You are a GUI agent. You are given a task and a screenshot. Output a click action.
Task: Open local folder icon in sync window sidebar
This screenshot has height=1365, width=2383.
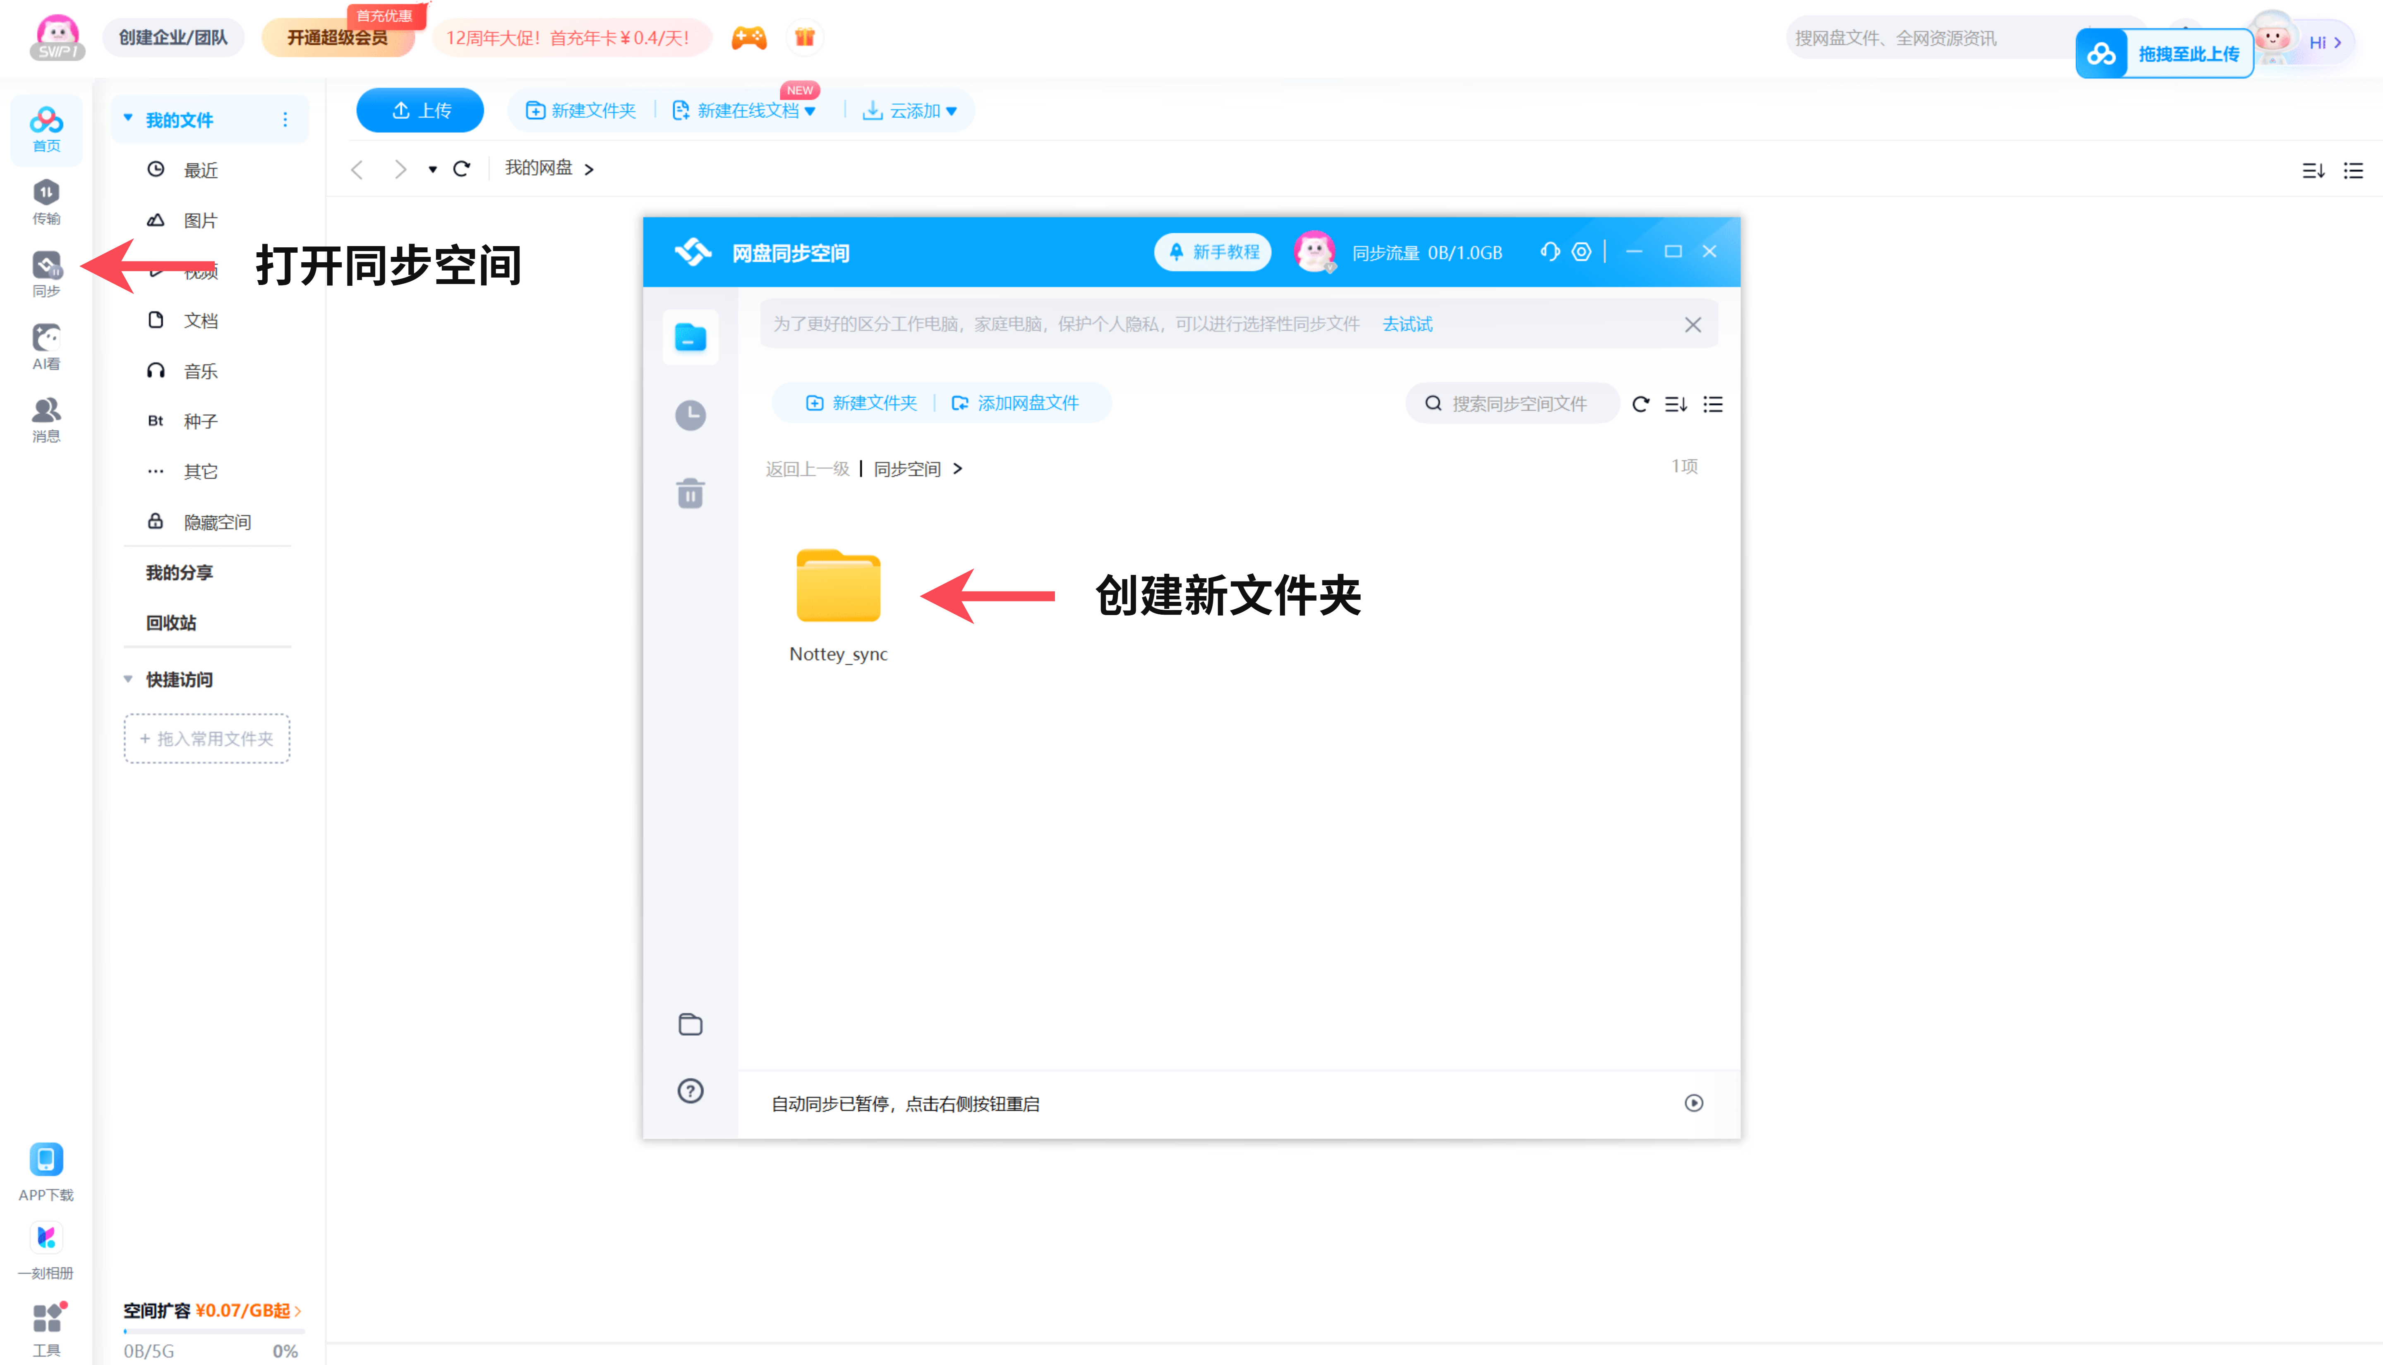(691, 1024)
